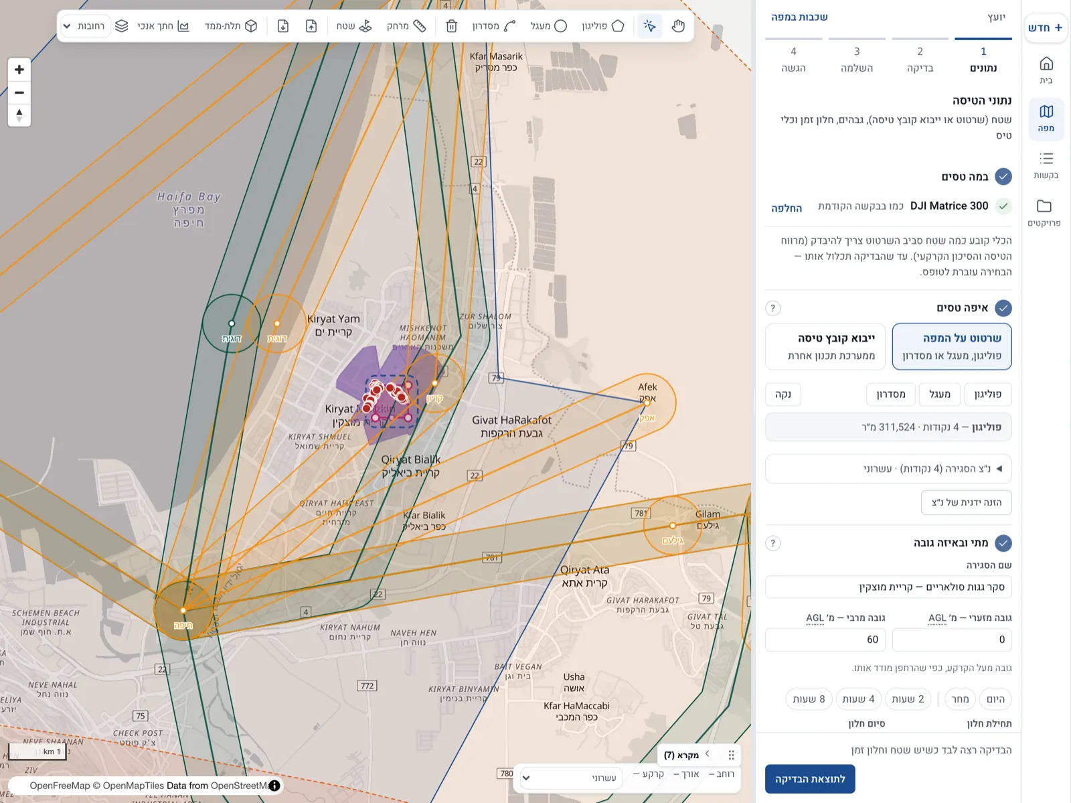
Task: Select the מרחק ruler measure tool
Action: (x=406, y=26)
